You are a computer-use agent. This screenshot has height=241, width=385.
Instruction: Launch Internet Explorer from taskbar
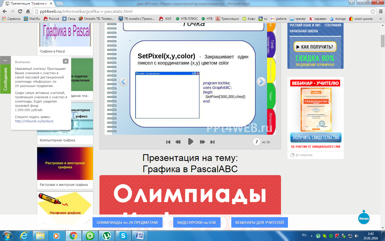(24, 236)
